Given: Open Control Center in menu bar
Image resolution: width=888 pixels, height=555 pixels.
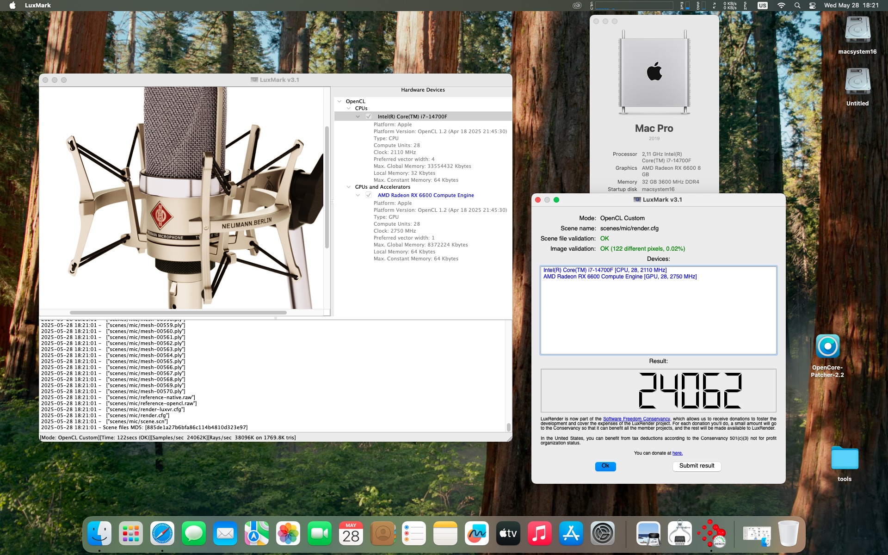Looking at the screenshot, I should click(813, 6).
